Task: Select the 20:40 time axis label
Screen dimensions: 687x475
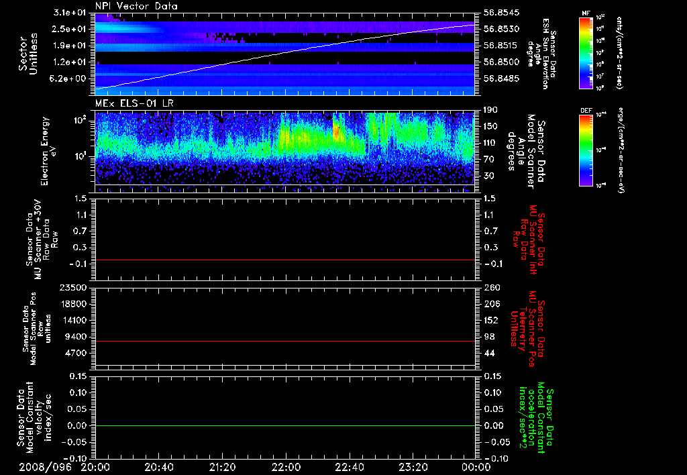Action: [x=159, y=467]
